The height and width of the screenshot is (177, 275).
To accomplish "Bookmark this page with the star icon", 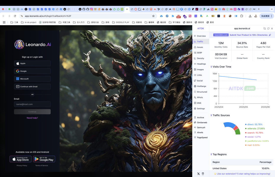I will (153, 16).
